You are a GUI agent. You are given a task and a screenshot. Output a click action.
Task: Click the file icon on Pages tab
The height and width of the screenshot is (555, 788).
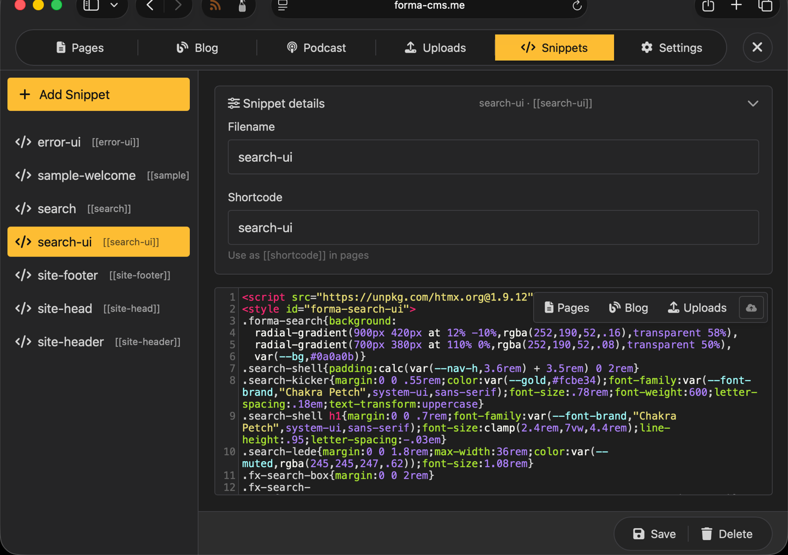[x=61, y=48]
